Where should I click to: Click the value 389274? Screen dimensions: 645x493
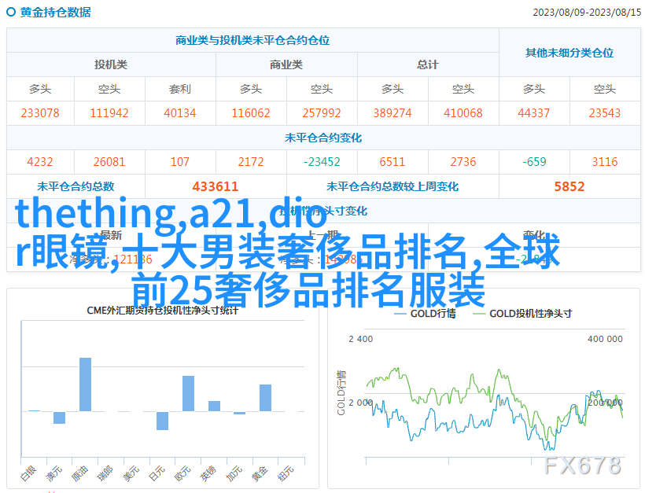pyautogui.click(x=392, y=113)
